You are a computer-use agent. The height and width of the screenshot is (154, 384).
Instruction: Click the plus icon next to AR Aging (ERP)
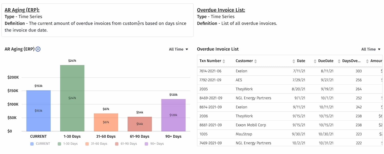coord(38,49)
